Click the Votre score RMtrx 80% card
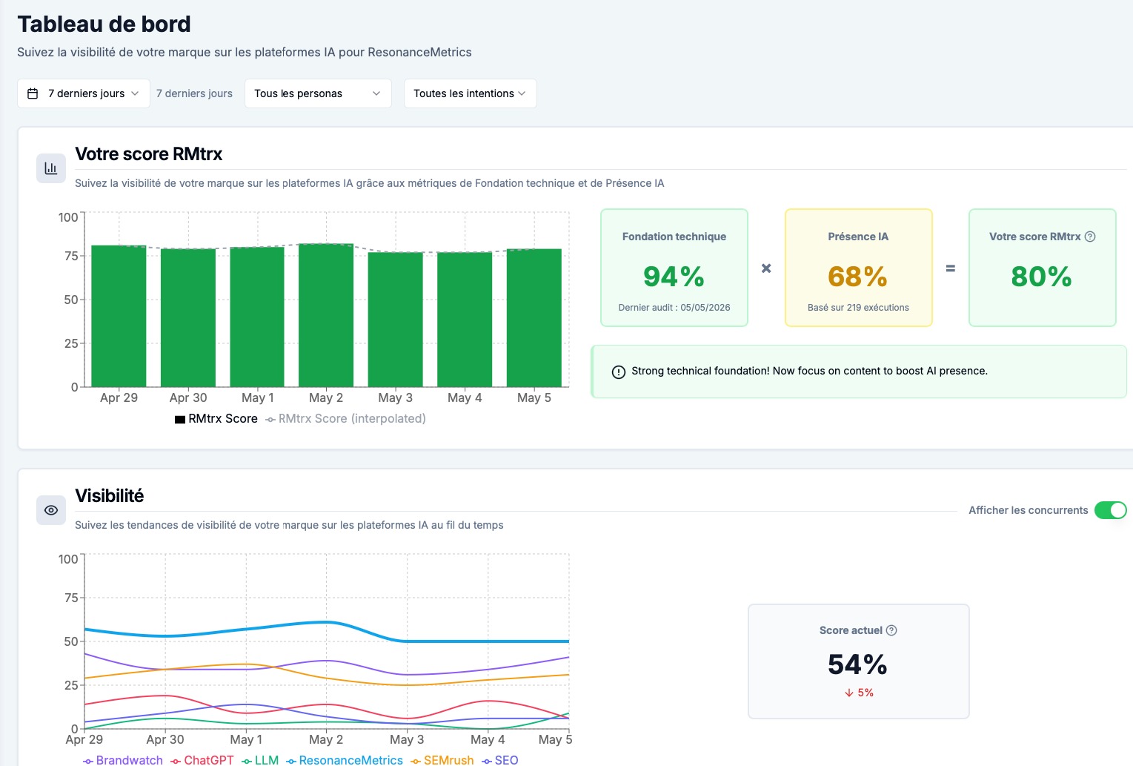 point(1042,268)
